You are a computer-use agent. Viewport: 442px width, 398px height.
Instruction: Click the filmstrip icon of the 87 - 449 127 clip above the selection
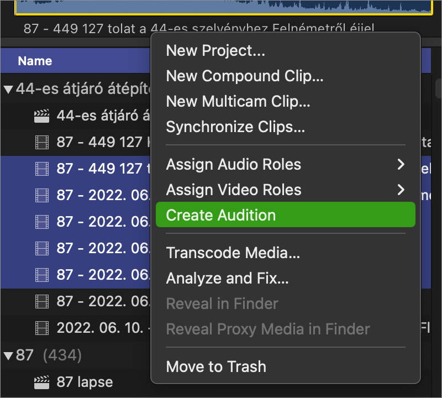pyautogui.click(x=42, y=142)
